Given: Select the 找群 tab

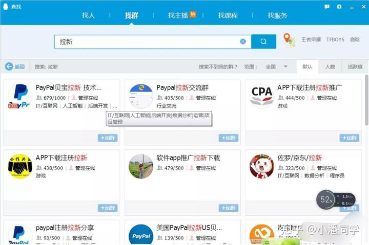Looking at the screenshot, I should pos(131,15).
